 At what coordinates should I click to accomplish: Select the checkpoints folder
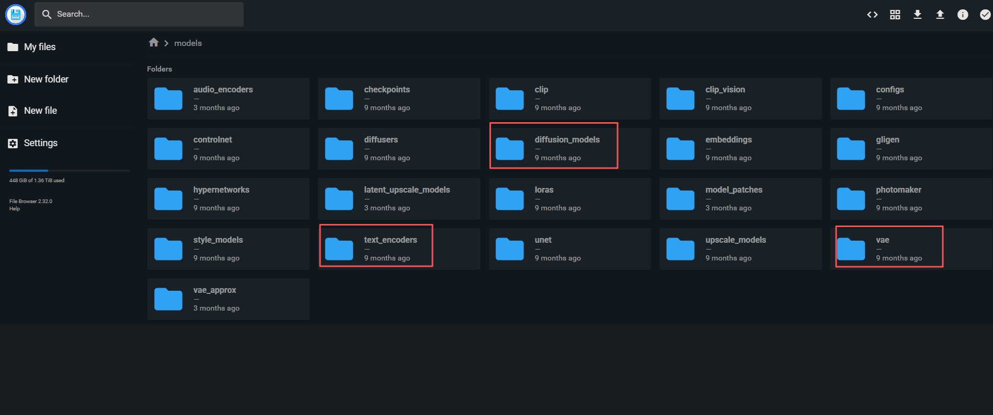[399, 99]
